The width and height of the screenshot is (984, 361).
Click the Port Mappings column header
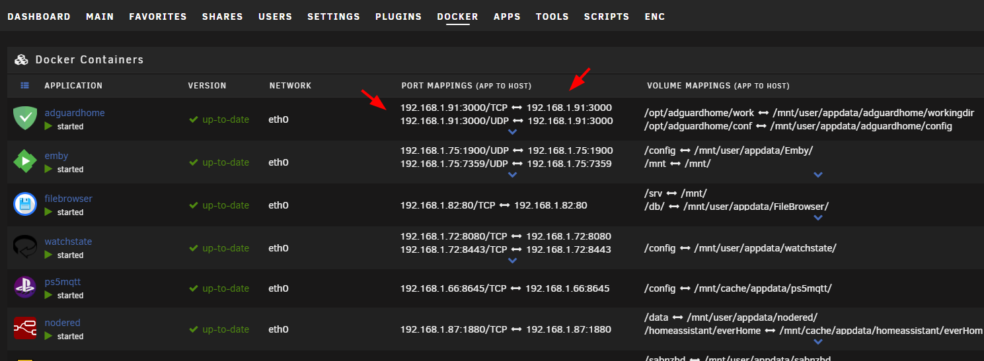467,86
